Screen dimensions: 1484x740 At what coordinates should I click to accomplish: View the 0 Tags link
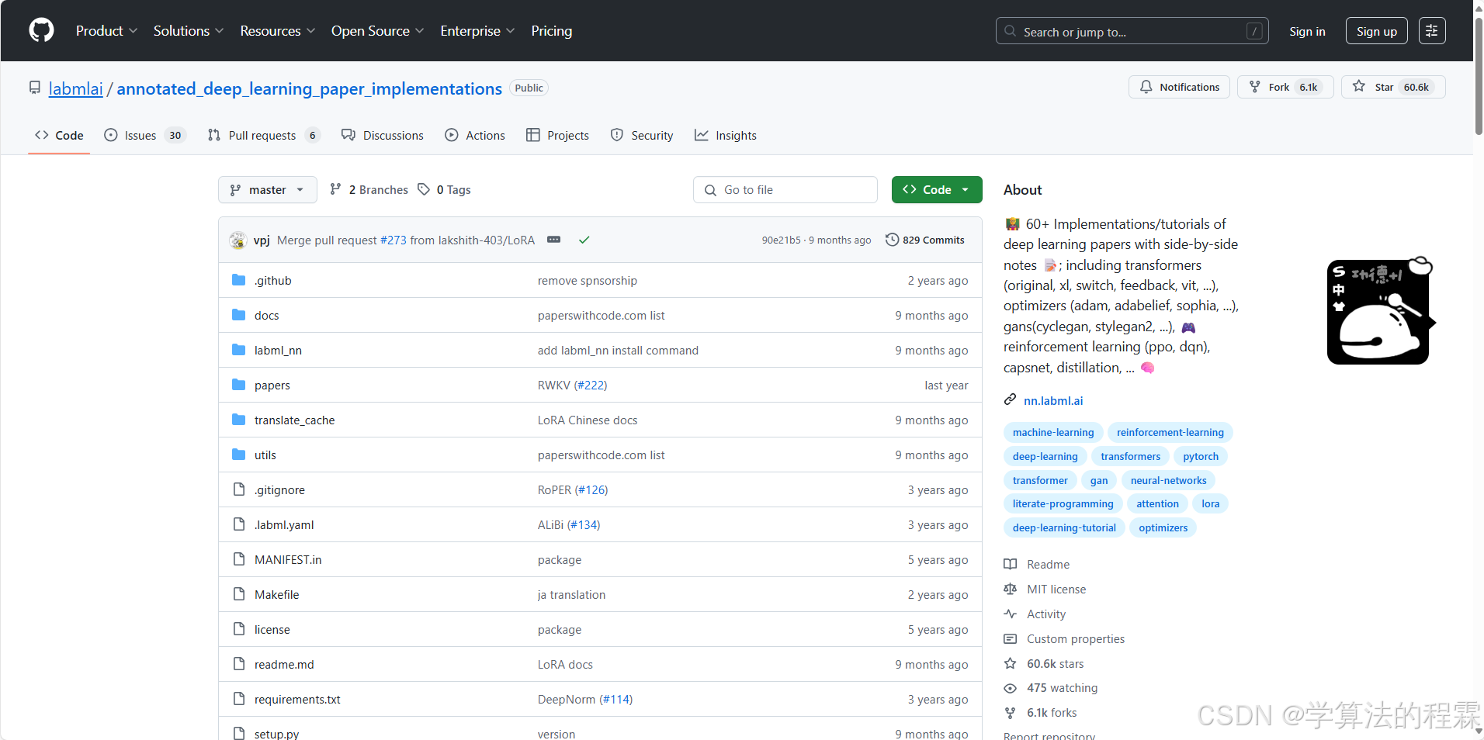click(x=444, y=190)
